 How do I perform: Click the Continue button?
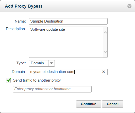tap(89, 104)
